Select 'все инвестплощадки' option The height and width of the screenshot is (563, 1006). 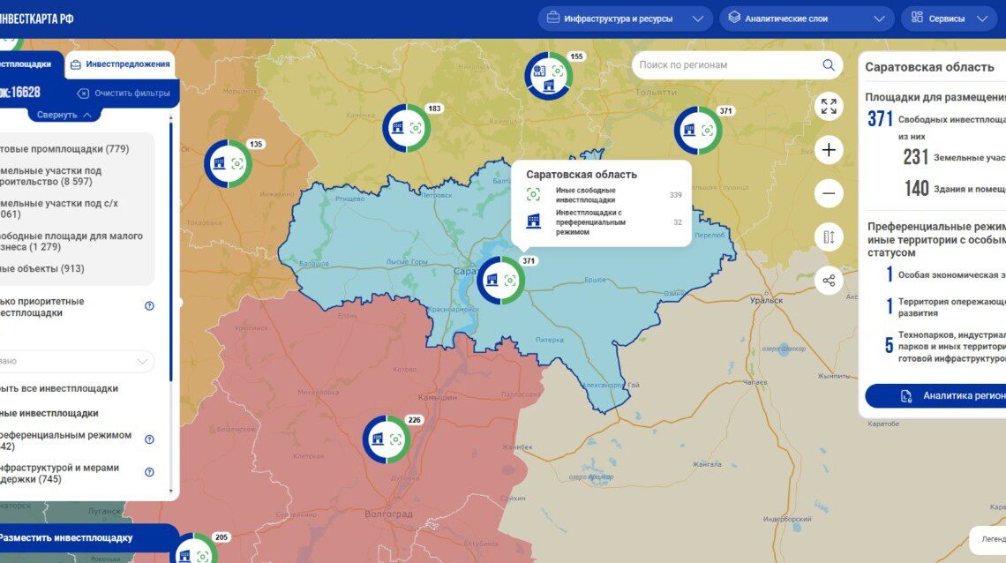tap(59, 388)
